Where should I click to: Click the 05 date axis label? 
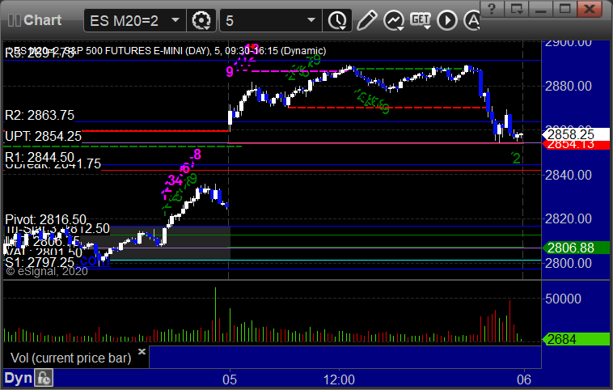pos(230,379)
